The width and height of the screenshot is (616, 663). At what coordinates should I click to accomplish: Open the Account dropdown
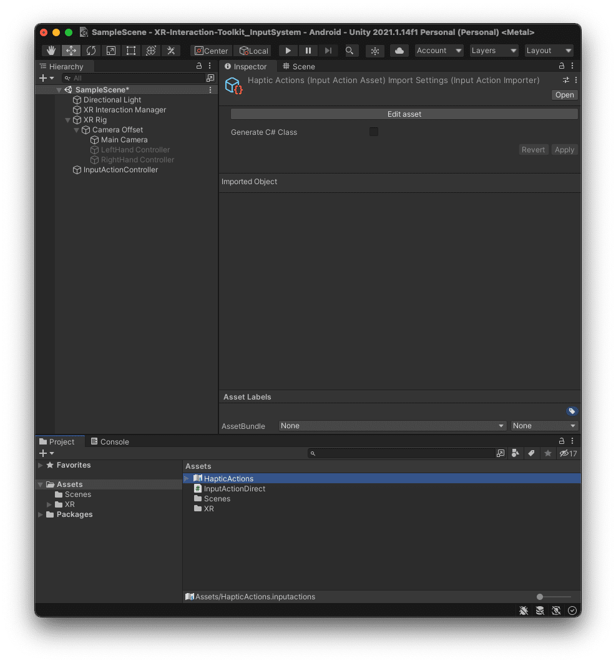439,51
